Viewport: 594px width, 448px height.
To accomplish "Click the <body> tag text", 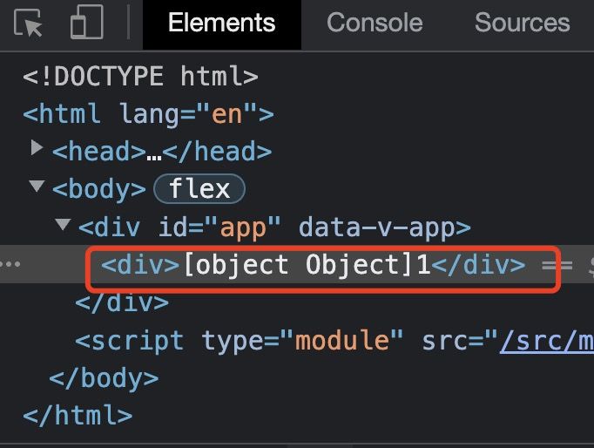I will [99, 189].
